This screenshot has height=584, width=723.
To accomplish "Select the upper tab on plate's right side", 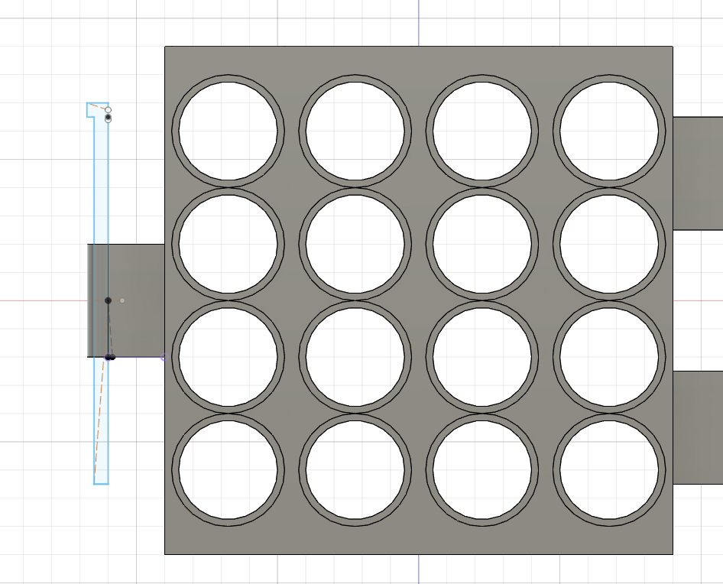I will point(698,174).
